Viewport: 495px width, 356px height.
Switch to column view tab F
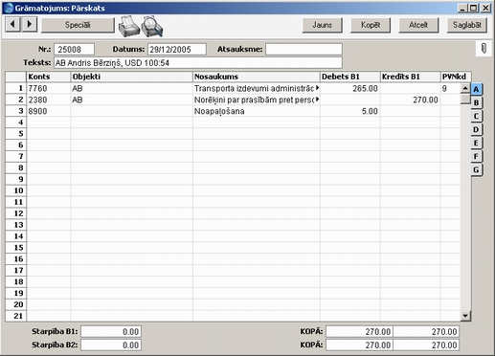click(476, 156)
